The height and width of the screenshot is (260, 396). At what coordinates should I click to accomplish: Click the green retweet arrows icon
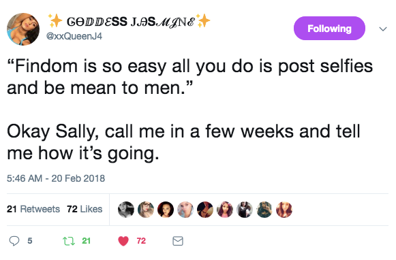pyautogui.click(x=69, y=241)
